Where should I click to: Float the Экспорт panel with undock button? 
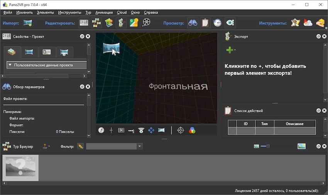(x=318, y=37)
